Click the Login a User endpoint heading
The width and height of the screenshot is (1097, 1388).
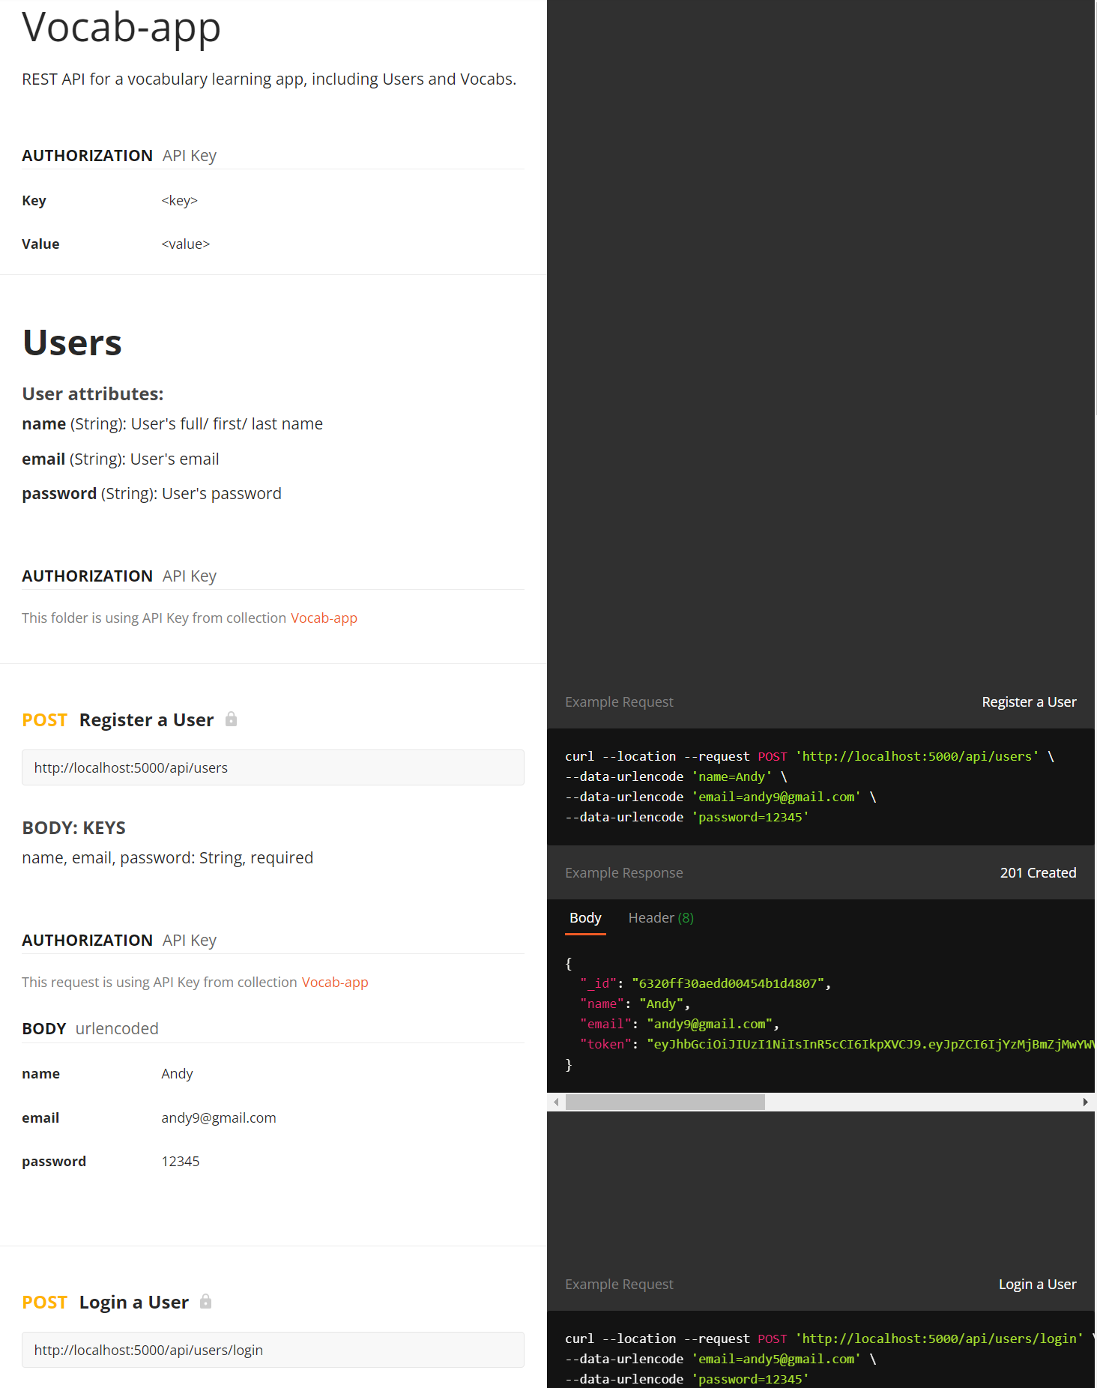(134, 1303)
